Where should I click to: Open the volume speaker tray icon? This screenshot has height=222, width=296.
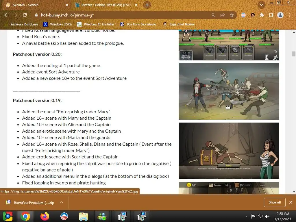coord(267,216)
